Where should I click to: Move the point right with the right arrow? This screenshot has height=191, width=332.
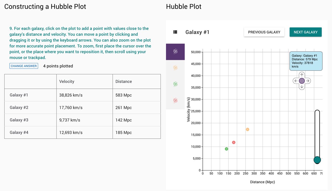[308, 81]
